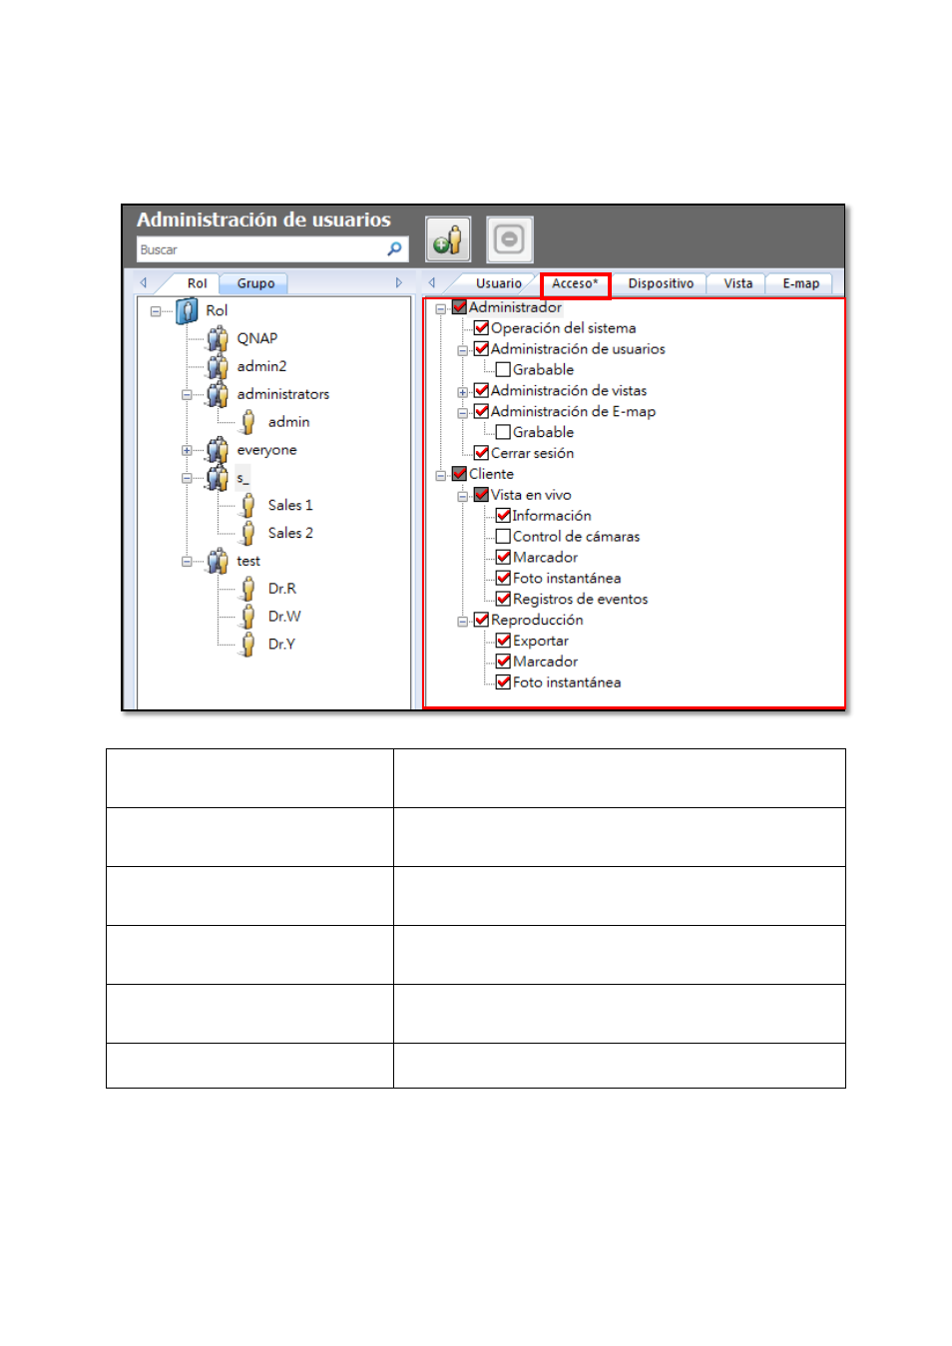952x1346 pixels.
Task: Switch to the Rol tab
Action: [197, 283]
